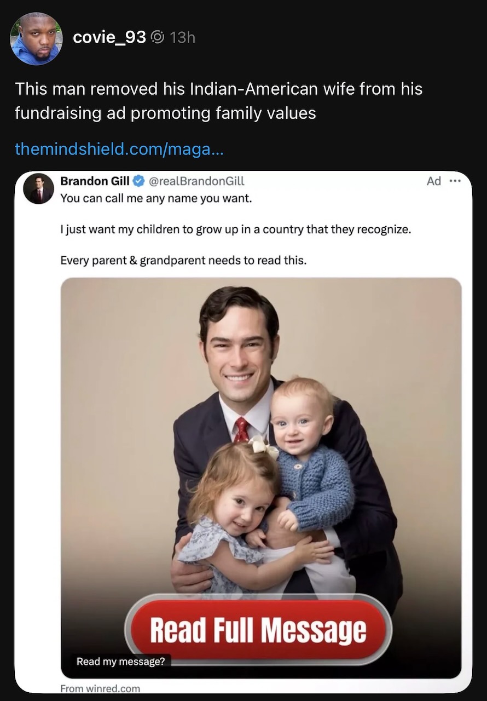
Task: Open the three-dot more options menu
Action: click(x=455, y=181)
